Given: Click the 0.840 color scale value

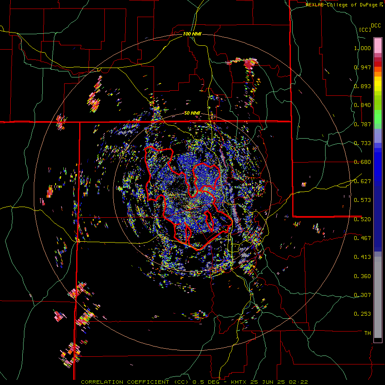Looking at the screenshot, I should 362,105.
